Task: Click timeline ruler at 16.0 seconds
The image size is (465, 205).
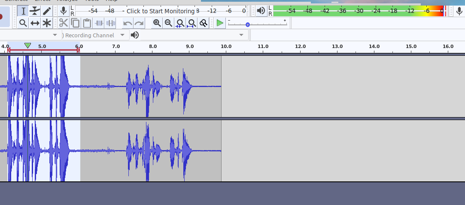Action: (x=448, y=47)
